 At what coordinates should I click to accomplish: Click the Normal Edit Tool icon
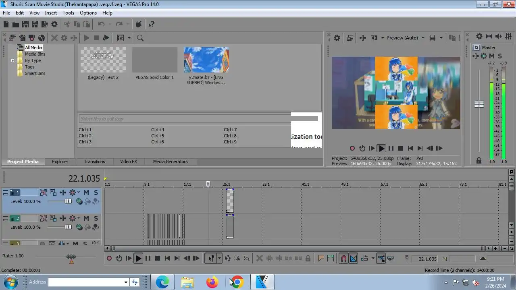click(x=211, y=259)
